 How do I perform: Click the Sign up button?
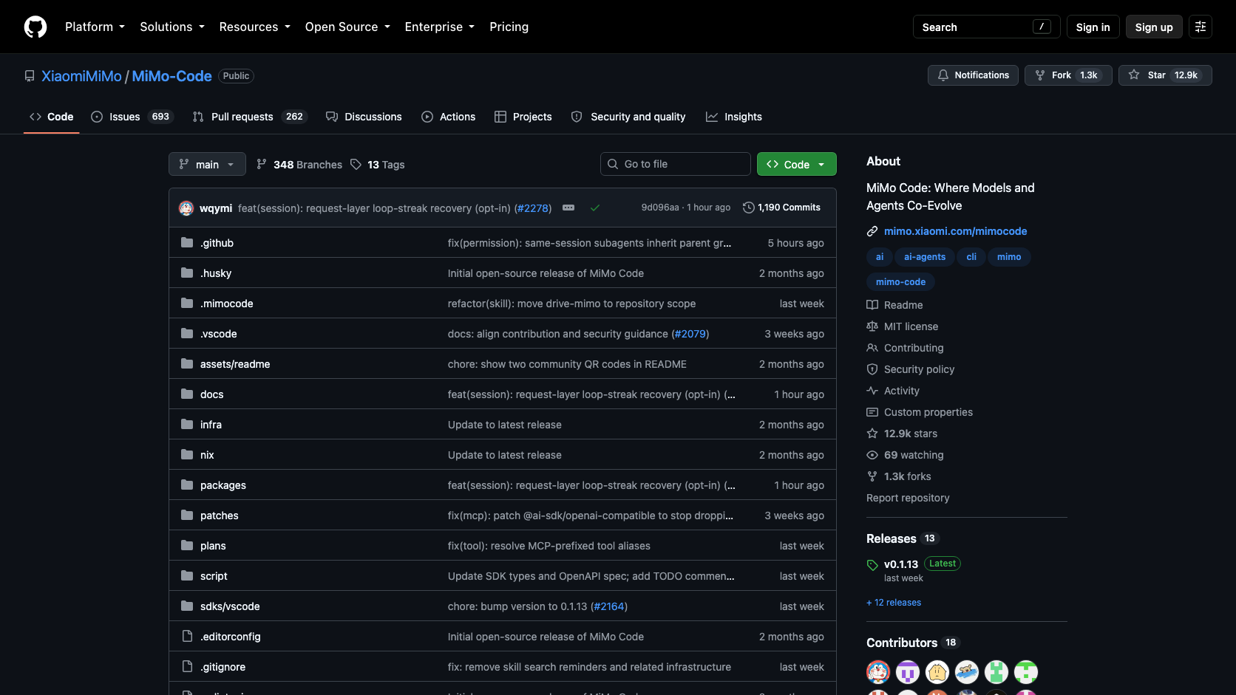pos(1154,27)
